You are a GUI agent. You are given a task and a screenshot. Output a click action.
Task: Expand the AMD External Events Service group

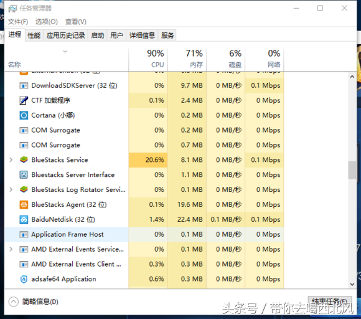click(x=11, y=249)
